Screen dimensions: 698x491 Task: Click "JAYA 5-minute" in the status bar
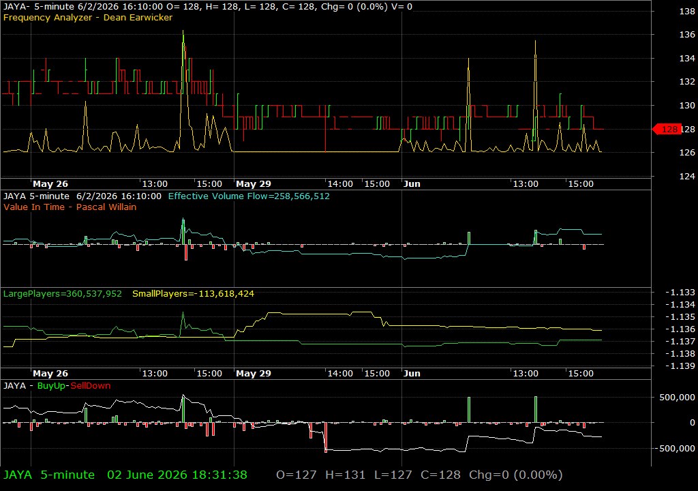point(49,475)
